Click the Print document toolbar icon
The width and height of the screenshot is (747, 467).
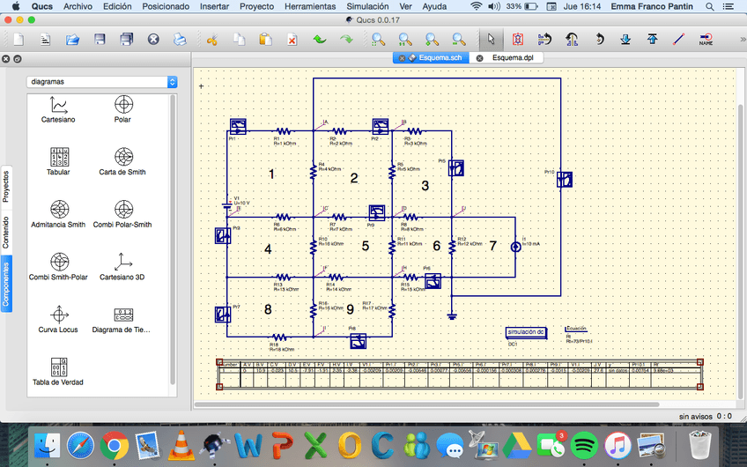click(x=180, y=40)
